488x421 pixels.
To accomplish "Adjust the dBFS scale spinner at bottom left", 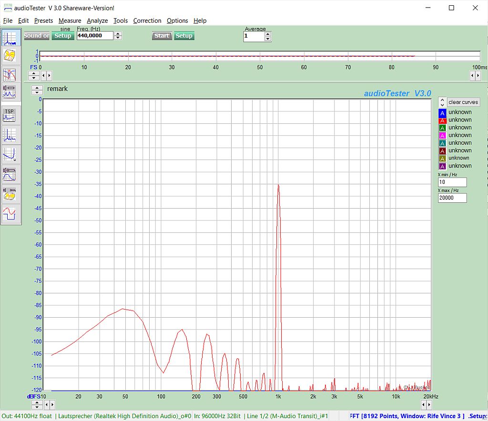I will [37, 404].
